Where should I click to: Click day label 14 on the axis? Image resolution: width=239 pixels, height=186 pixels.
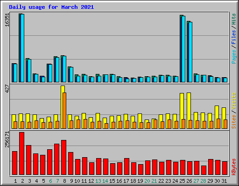[105, 181]
